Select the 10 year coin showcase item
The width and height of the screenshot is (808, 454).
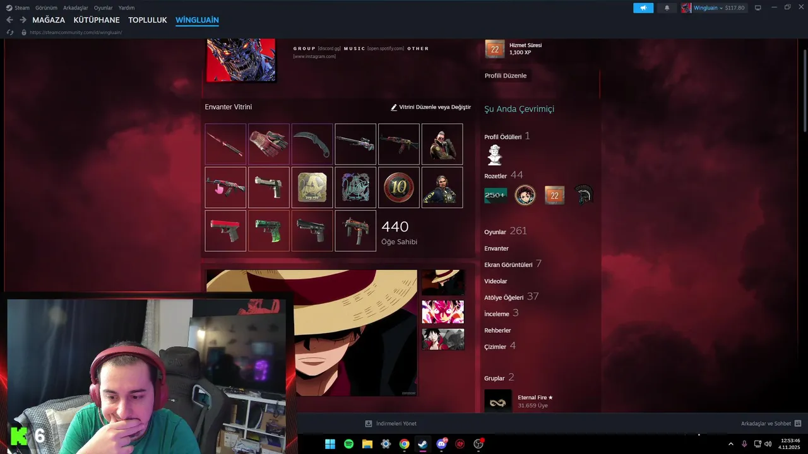(x=399, y=187)
